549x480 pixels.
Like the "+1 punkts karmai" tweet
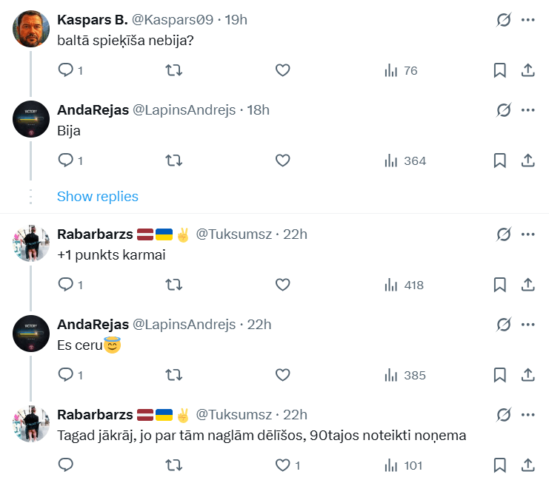pos(282,285)
